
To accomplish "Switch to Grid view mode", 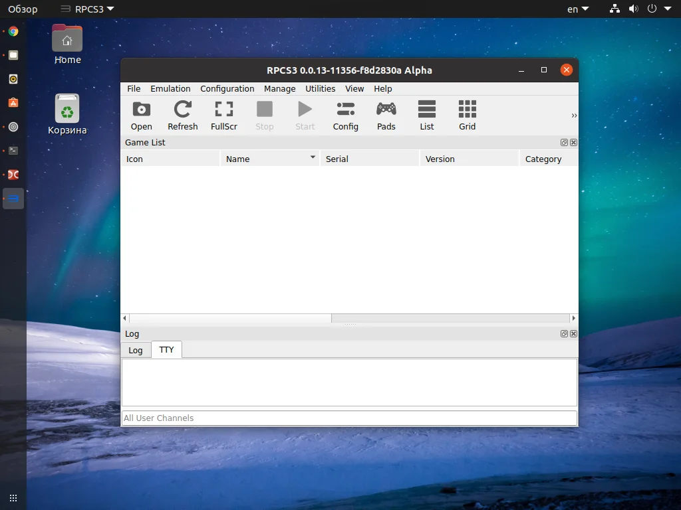I will pyautogui.click(x=467, y=115).
